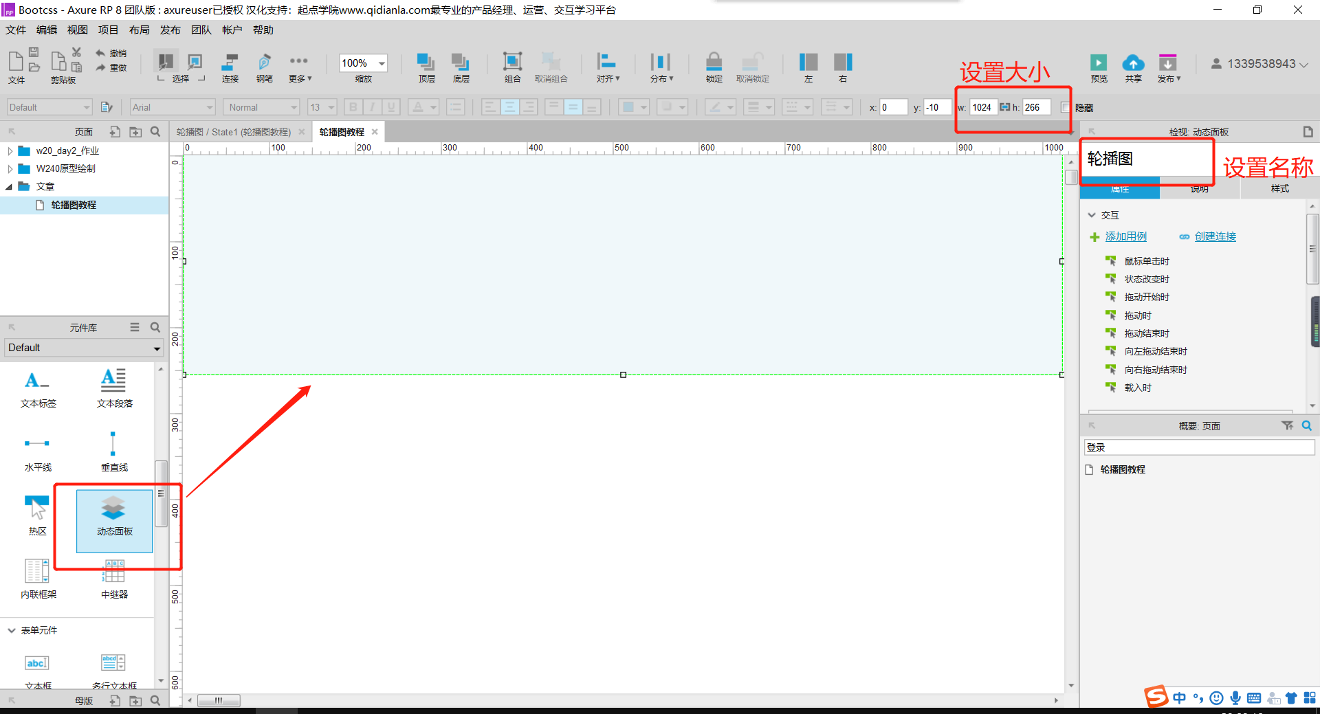The height and width of the screenshot is (714, 1320).
Task: Open the 元件库 library options menu icon
Action: pyautogui.click(x=135, y=328)
